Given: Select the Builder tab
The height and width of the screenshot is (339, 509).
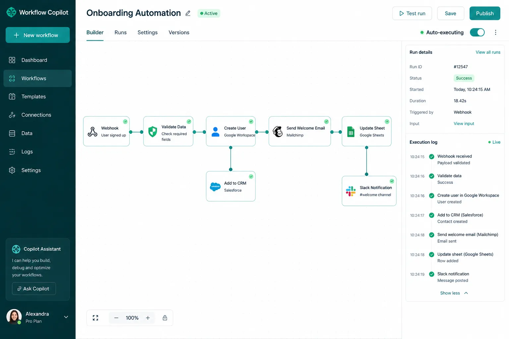Looking at the screenshot, I should click(95, 32).
